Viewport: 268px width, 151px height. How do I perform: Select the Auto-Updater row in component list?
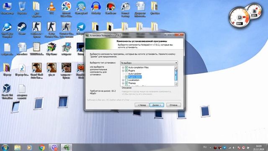135,74
